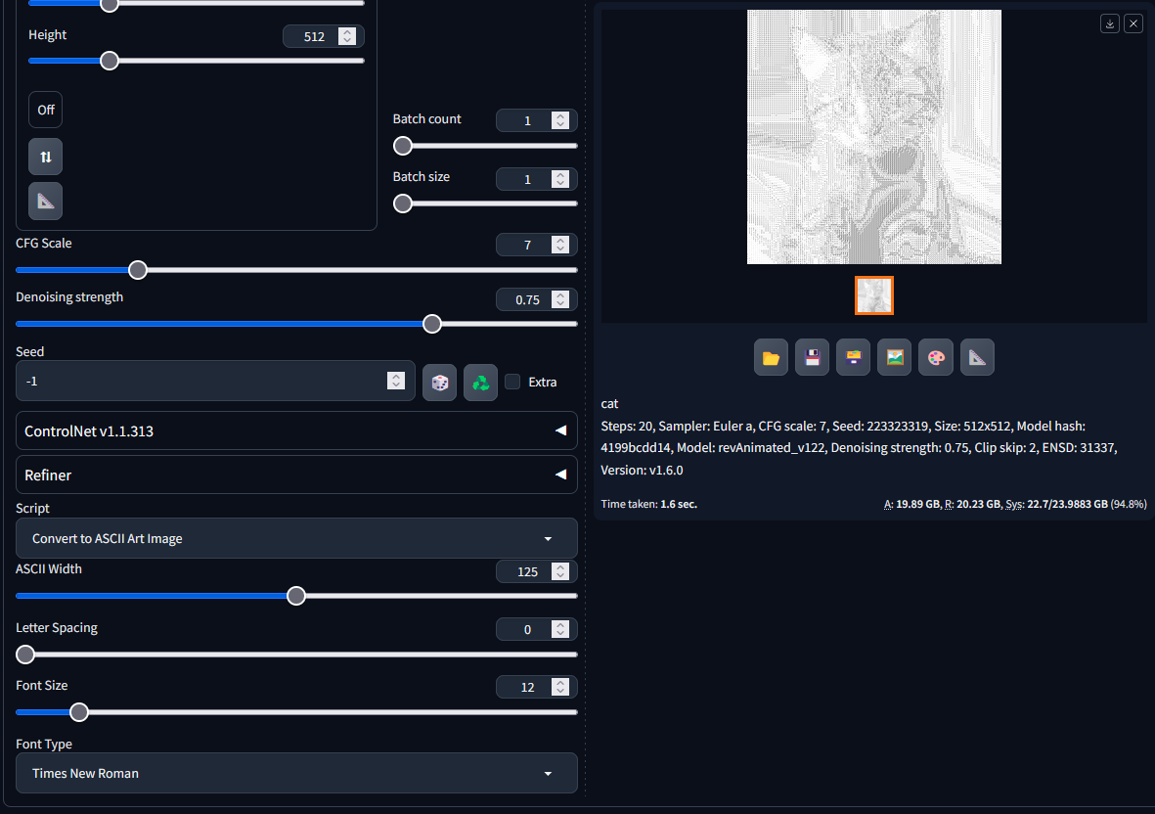Send the image to inpaint

(936, 357)
